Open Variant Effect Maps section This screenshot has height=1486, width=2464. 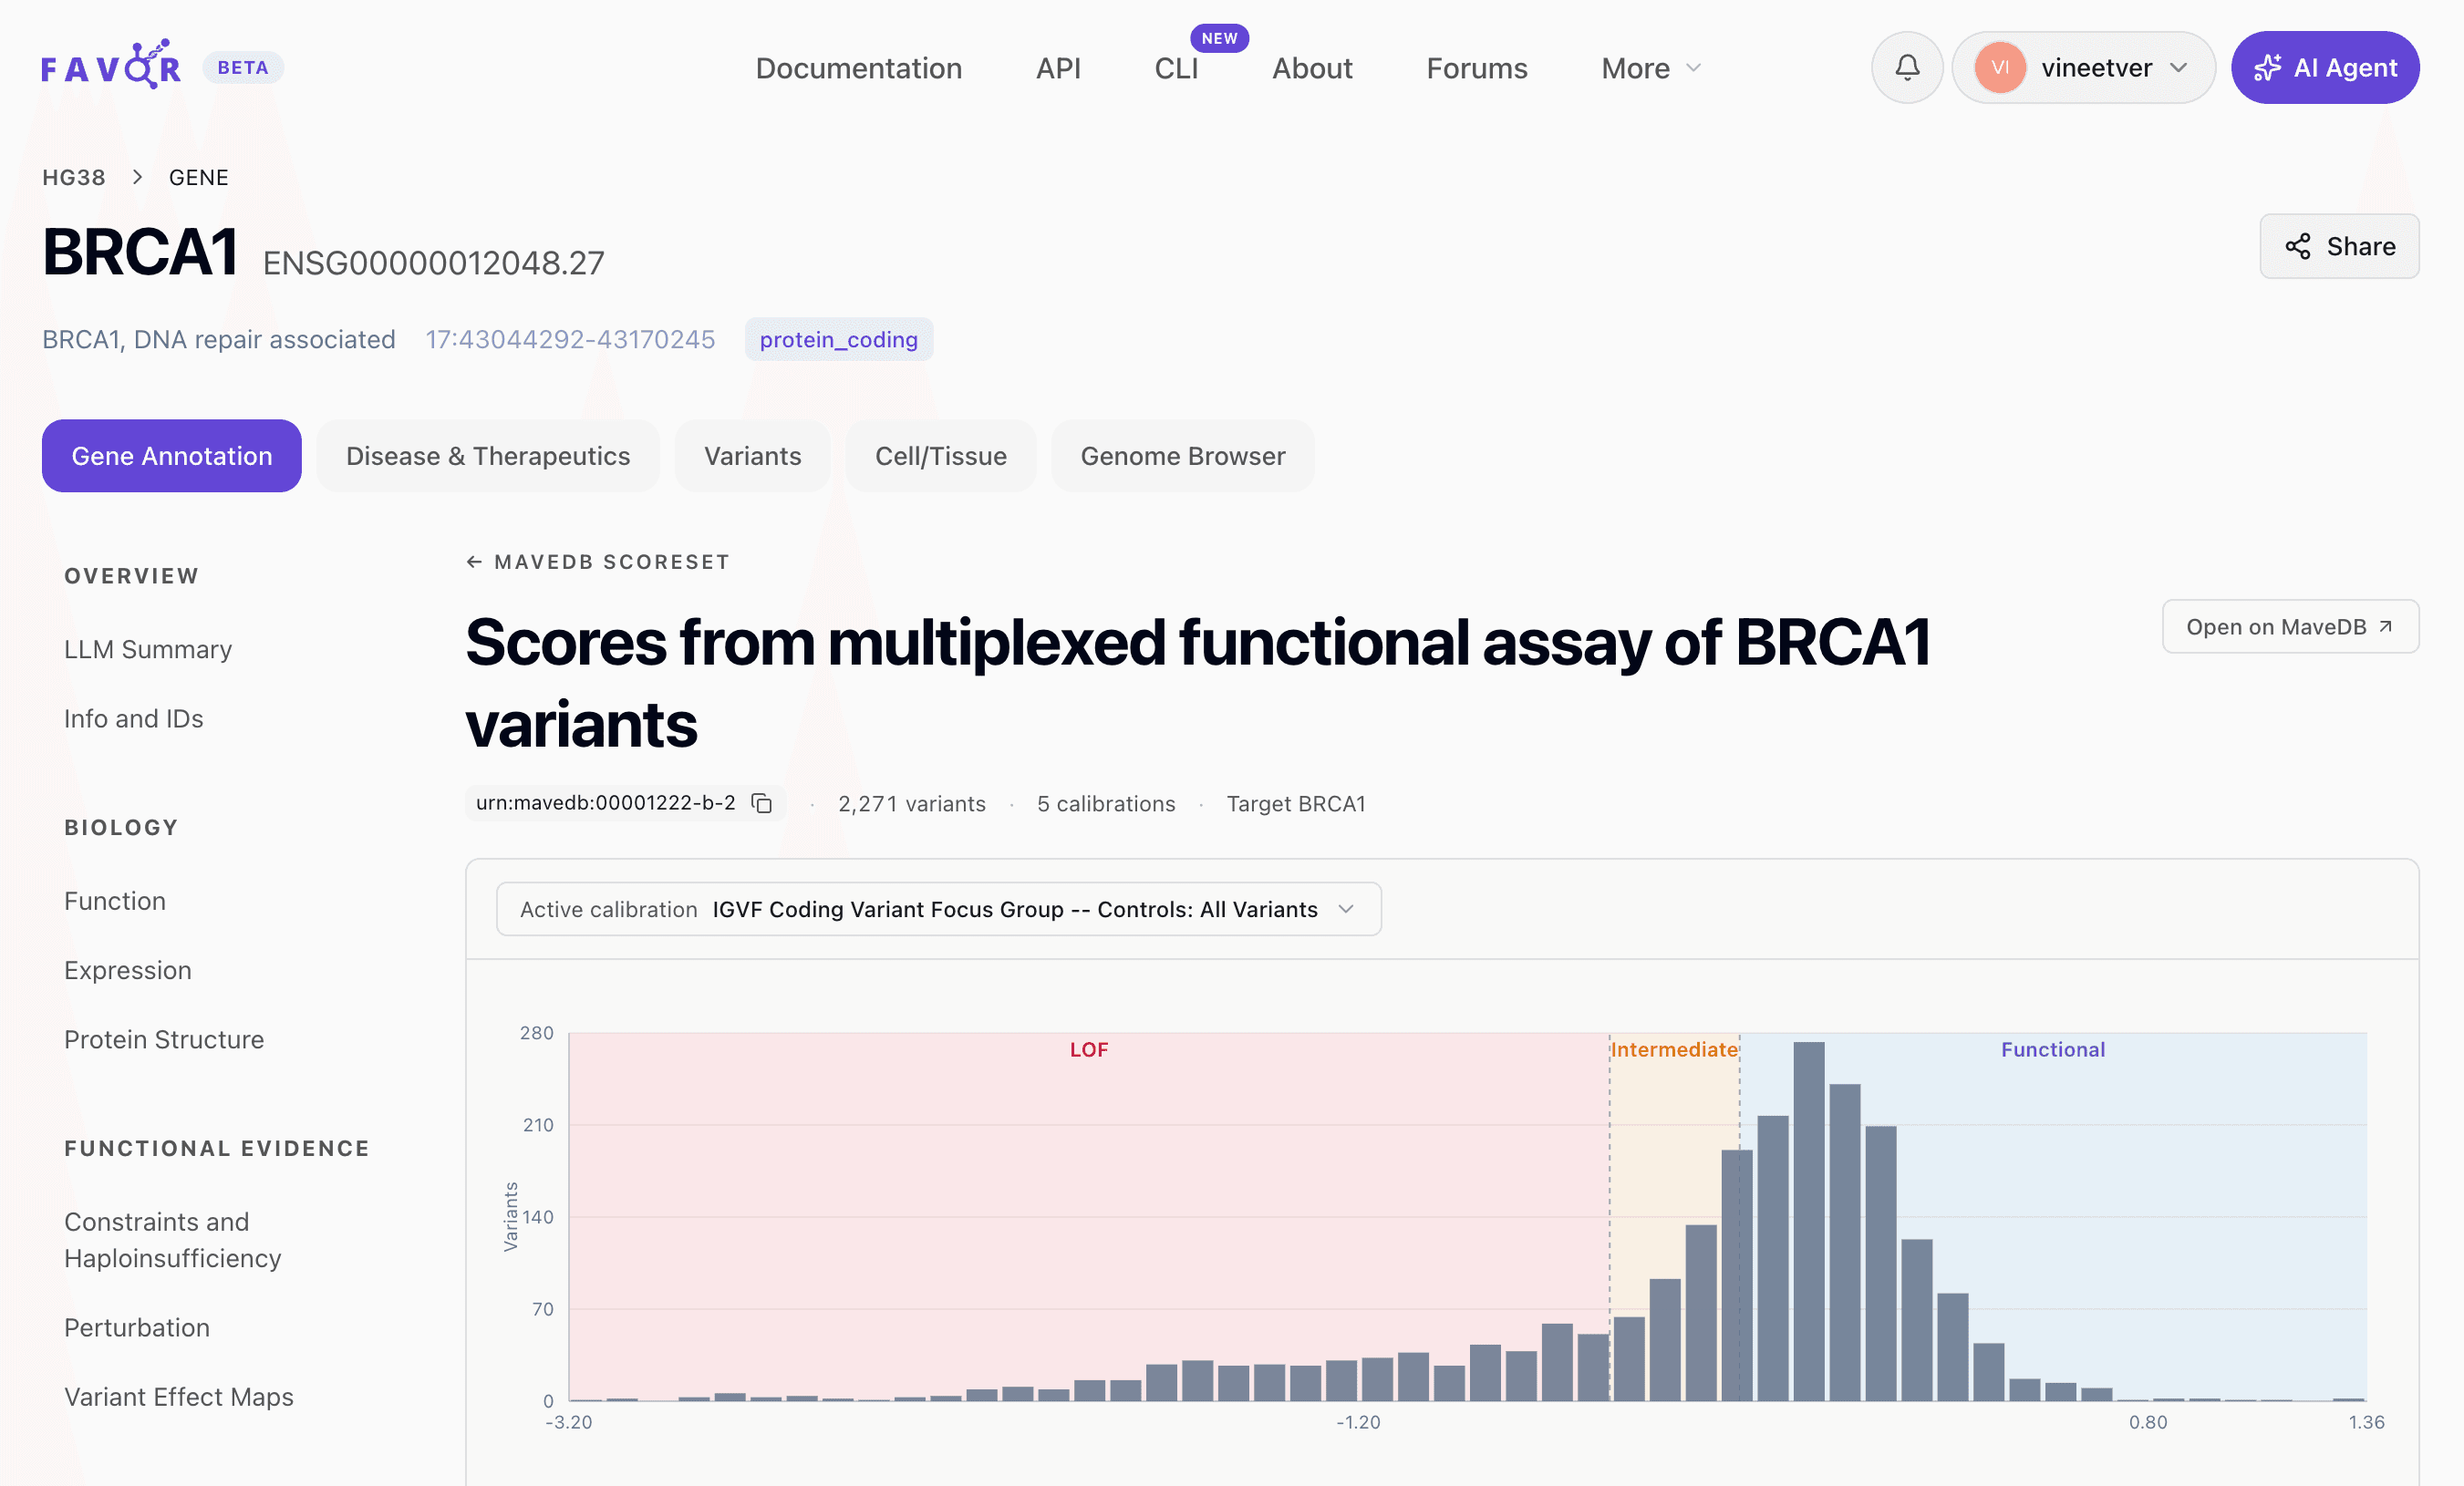click(179, 1396)
